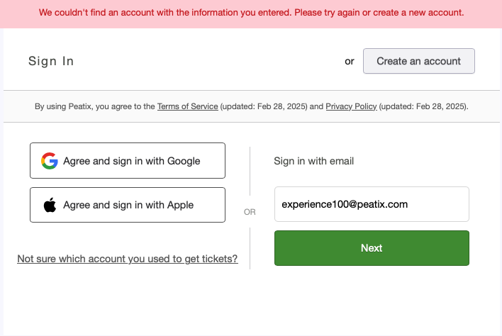Click lowercase "or" beside Create an account
502x336 pixels.
(x=350, y=61)
